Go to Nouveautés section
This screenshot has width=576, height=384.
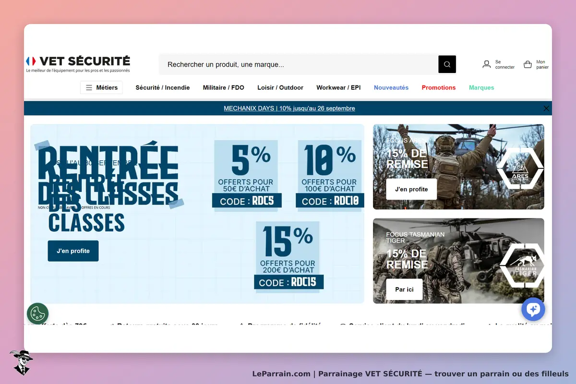tap(391, 88)
